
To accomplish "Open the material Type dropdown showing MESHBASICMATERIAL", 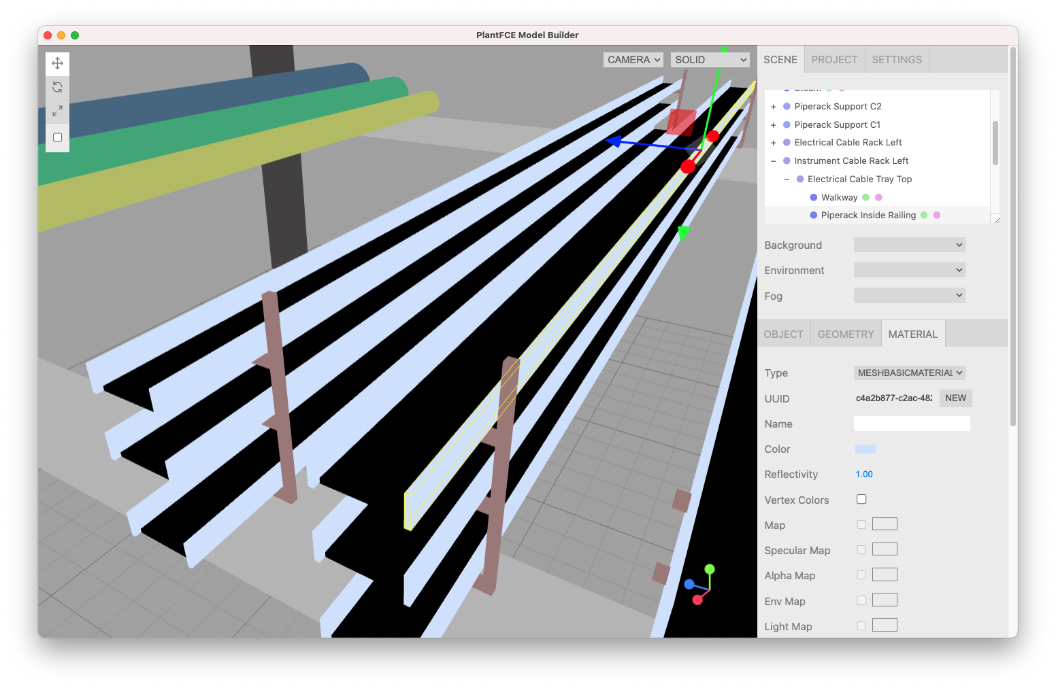I will (x=909, y=373).
